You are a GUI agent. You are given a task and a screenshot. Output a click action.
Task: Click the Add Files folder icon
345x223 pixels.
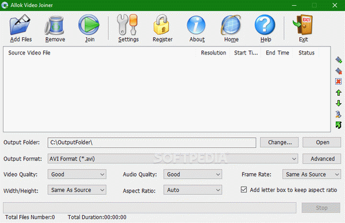click(20, 25)
